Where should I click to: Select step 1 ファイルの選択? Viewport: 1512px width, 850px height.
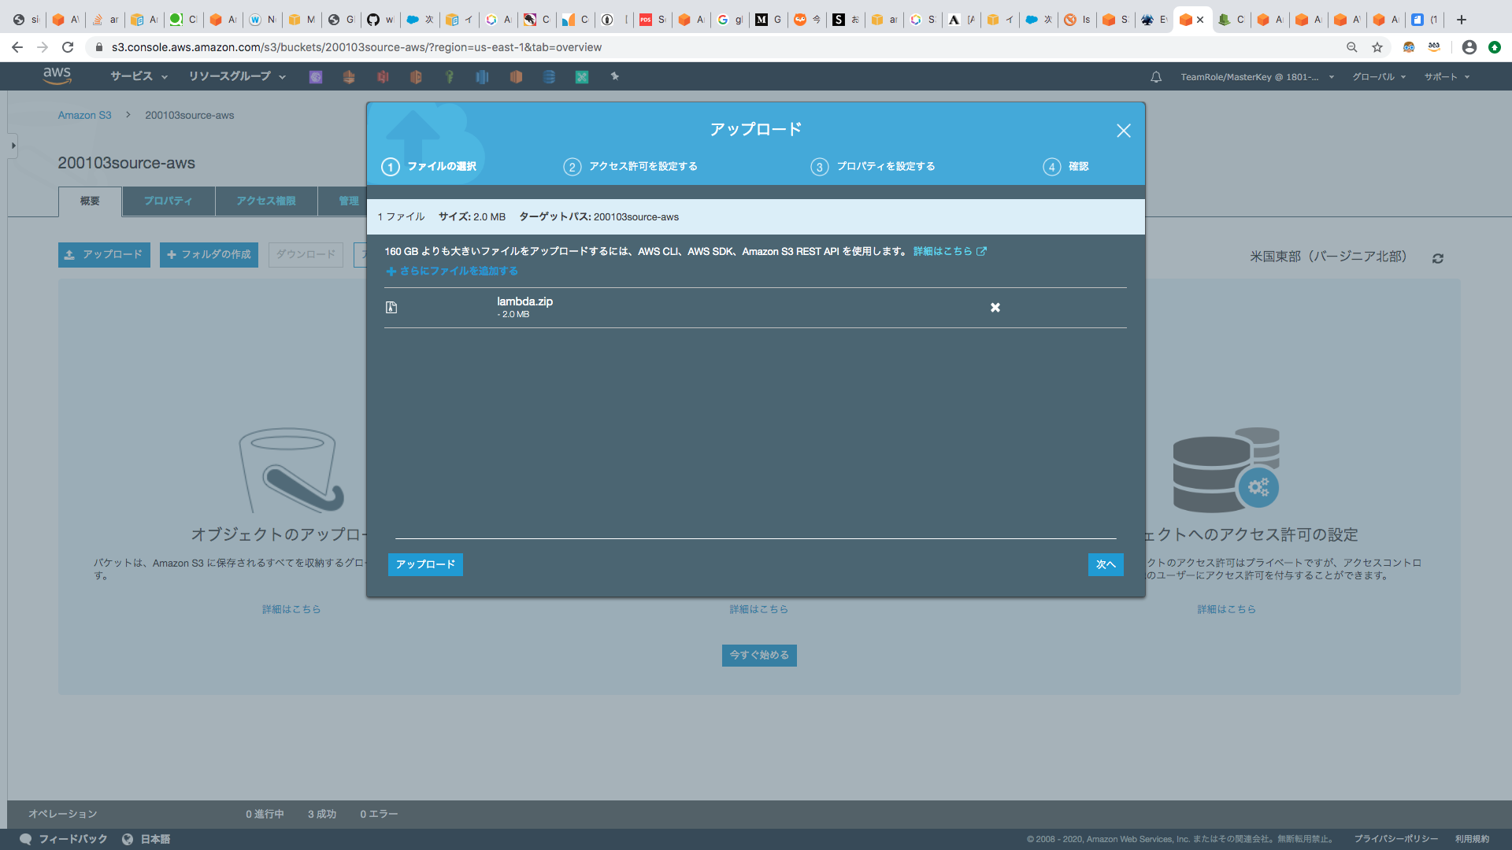[429, 167]
